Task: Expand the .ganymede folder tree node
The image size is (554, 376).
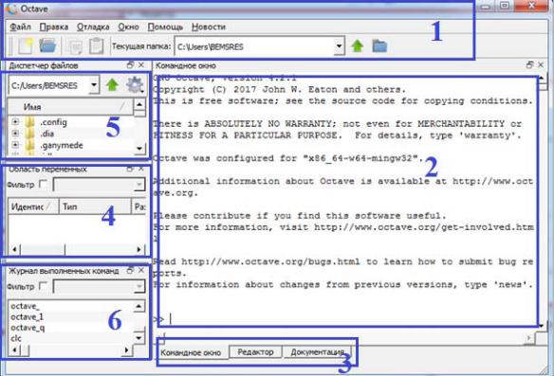Action: tap(15, 145)
